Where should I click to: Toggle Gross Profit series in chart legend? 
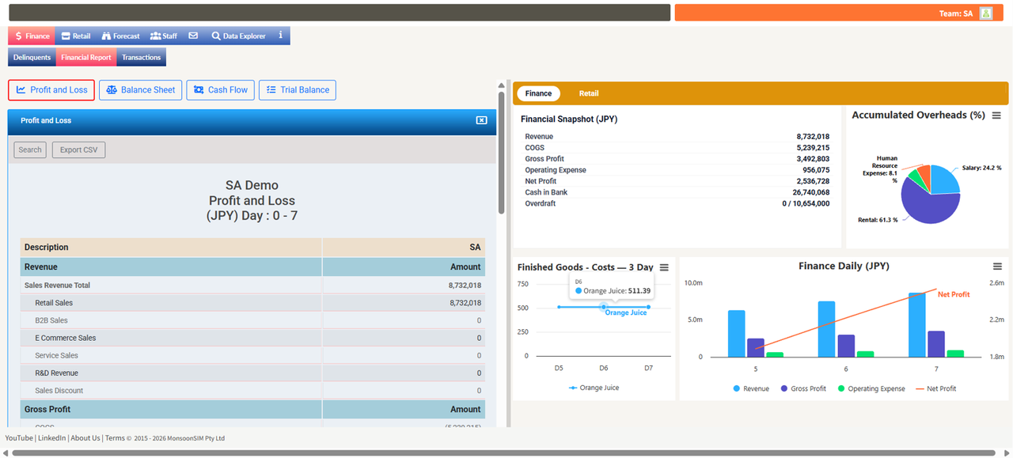803,388
